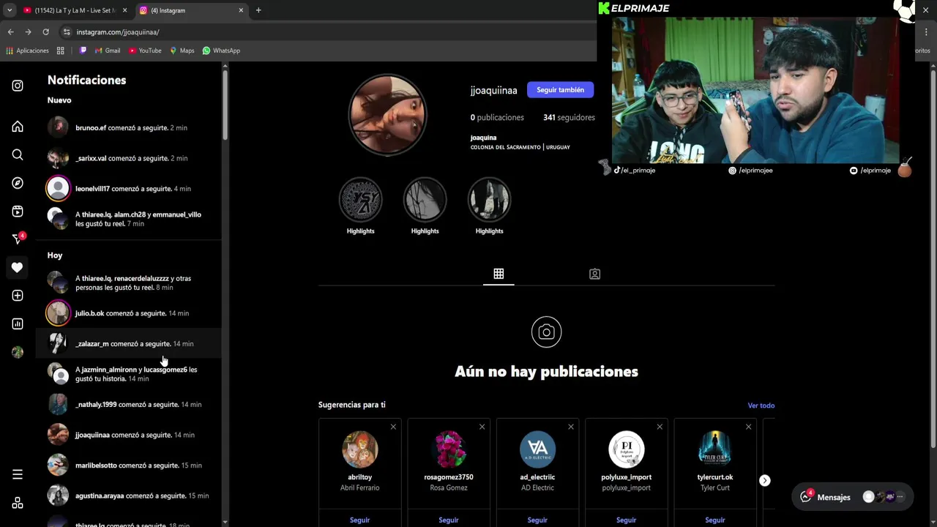This screenshot has width=937, height=527.
Task: Open leonelvill17 follow notification
Action: point(128,189)
